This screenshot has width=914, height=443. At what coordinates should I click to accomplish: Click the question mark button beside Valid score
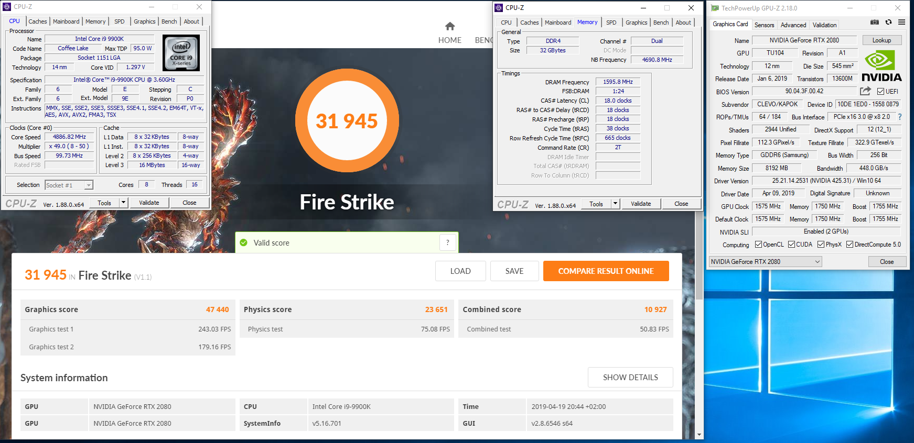[447, 242]
